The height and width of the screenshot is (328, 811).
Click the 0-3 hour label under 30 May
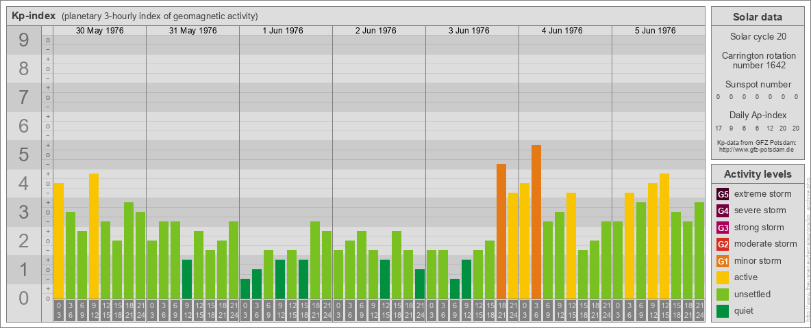pos(59,312)
